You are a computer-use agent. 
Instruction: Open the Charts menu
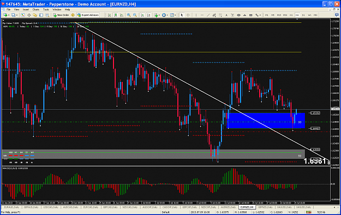[36, 10]
